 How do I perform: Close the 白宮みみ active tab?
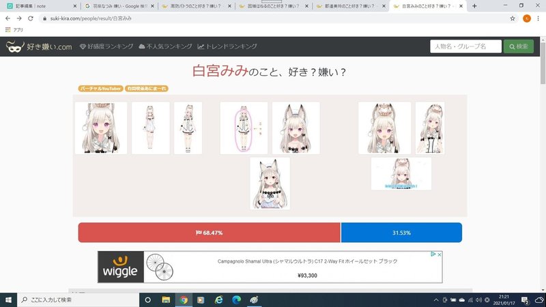(x=461, y=6)
